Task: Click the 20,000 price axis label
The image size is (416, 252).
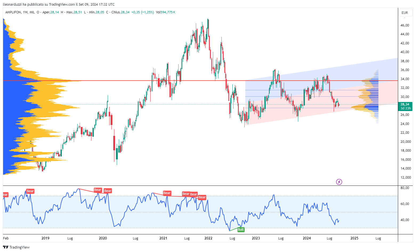Action: tap(406, 142)
